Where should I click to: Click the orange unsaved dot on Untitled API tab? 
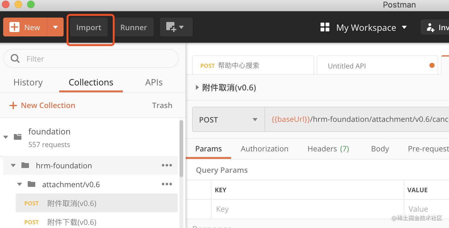point(432,65)
